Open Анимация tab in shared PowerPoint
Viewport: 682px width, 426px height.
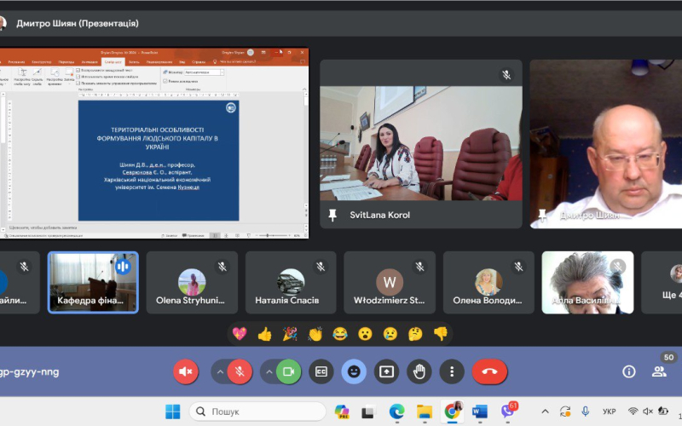[90, 62]
